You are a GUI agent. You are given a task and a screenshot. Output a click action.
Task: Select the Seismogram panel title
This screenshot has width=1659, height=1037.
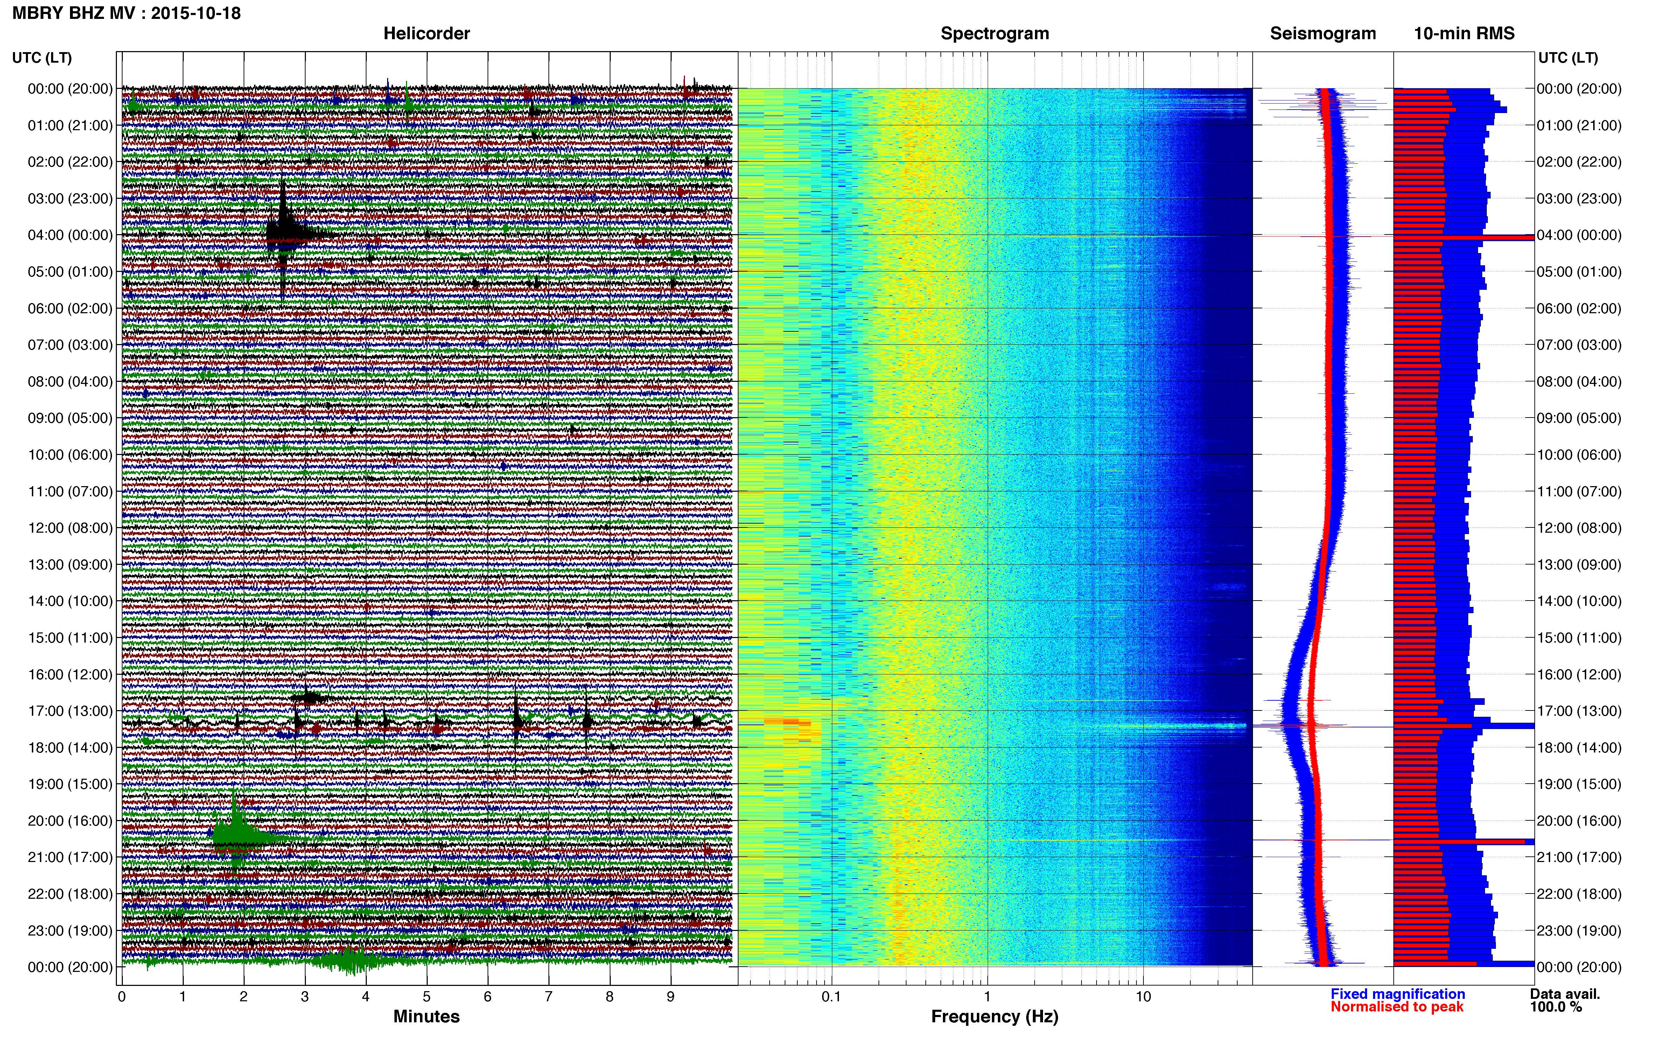(1323, 34)
